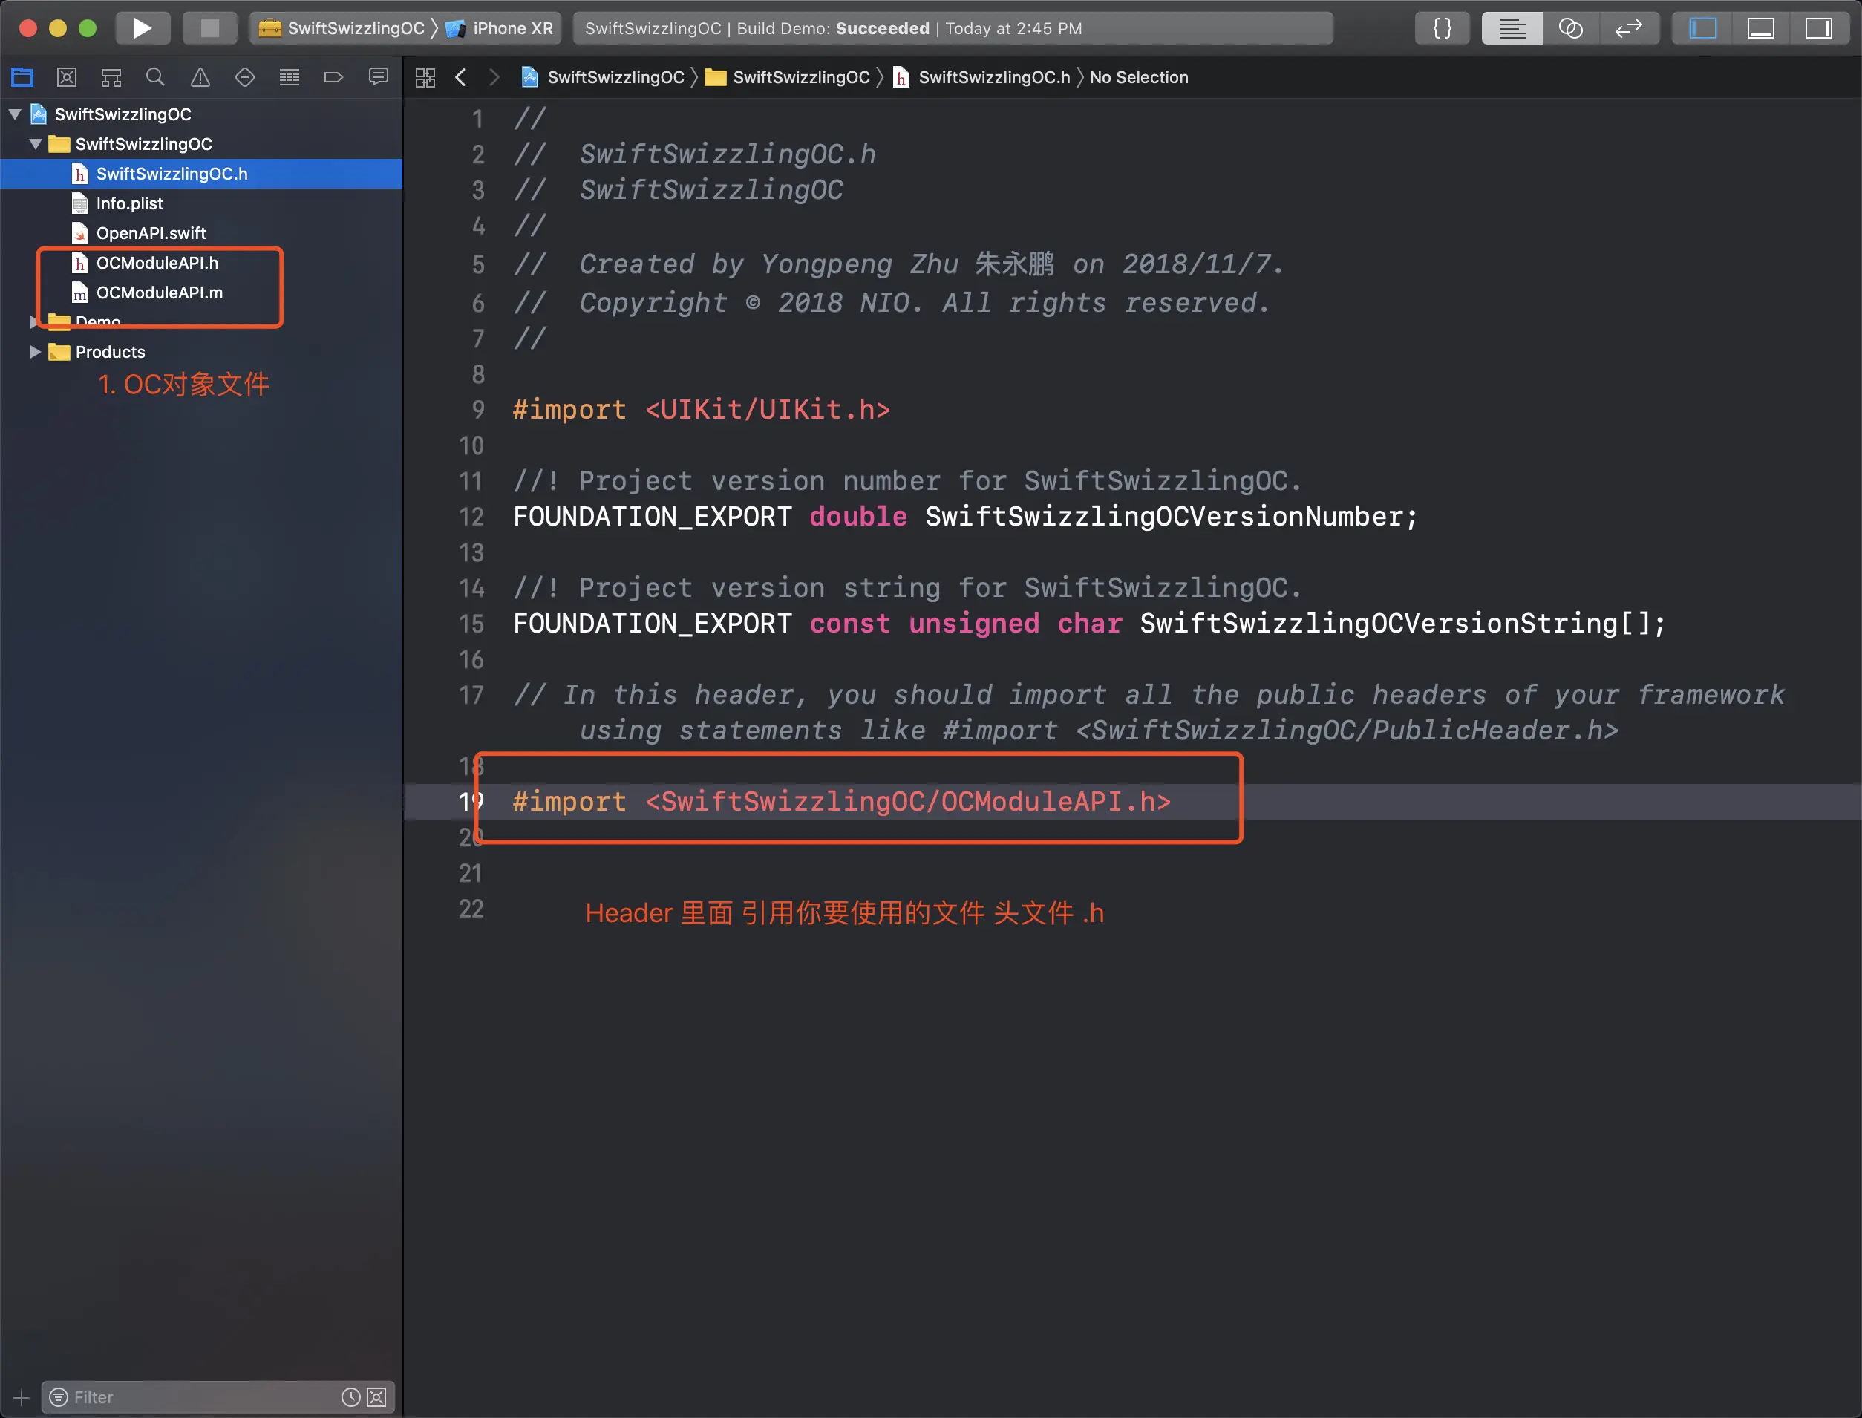
Task: Click the Stop button in toolbar
Action: 209,28
